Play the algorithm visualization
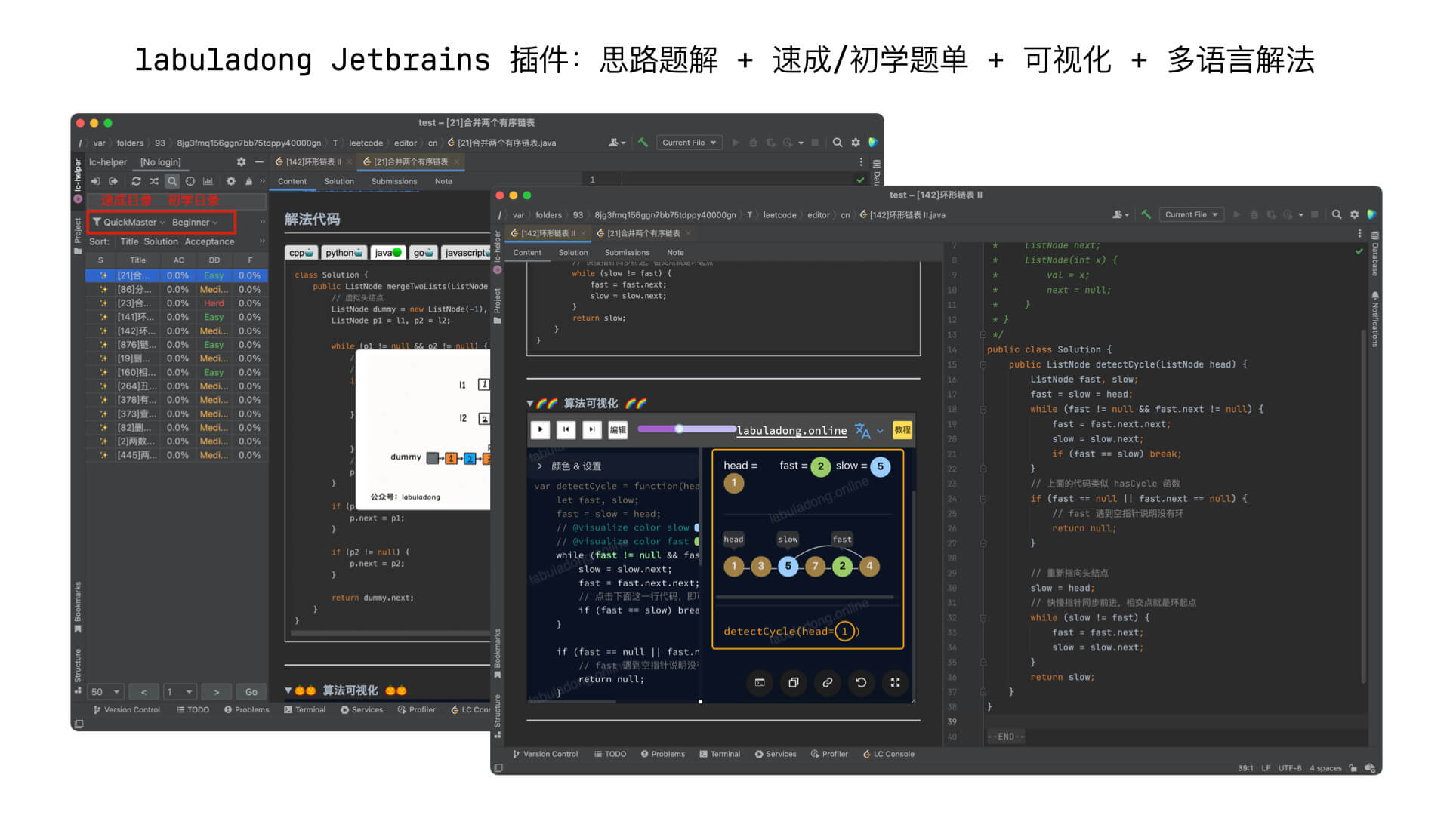The width and height of the screenshot is (1450, 815). [540, 430]
